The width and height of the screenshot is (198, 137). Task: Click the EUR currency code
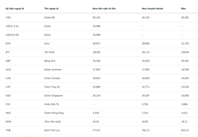point(8,44)
